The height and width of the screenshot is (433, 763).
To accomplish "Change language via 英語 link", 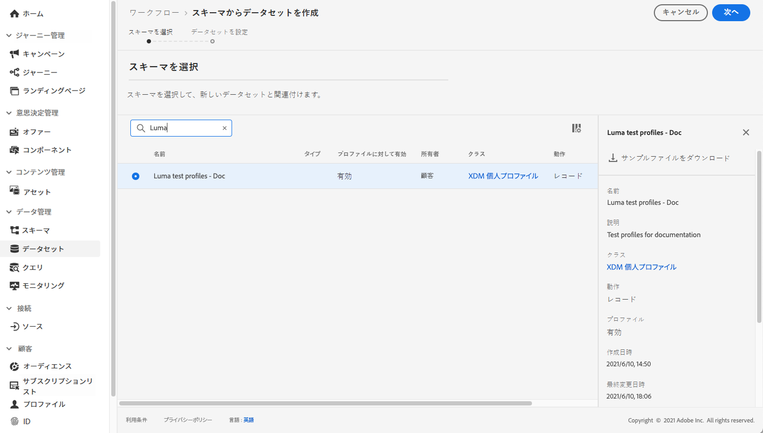I will coord(249,420).
